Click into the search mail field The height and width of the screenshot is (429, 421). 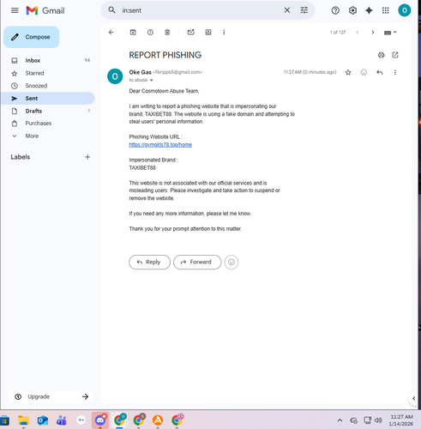(200, 10)
